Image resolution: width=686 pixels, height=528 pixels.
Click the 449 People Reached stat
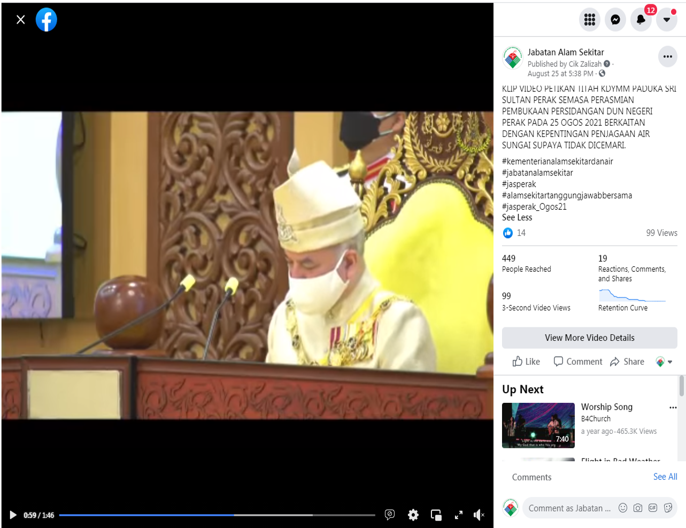[x=527, y=264]
